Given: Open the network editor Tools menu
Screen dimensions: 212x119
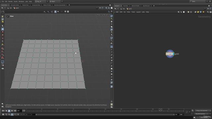Looking at the screenshot, I should point(133,12).
